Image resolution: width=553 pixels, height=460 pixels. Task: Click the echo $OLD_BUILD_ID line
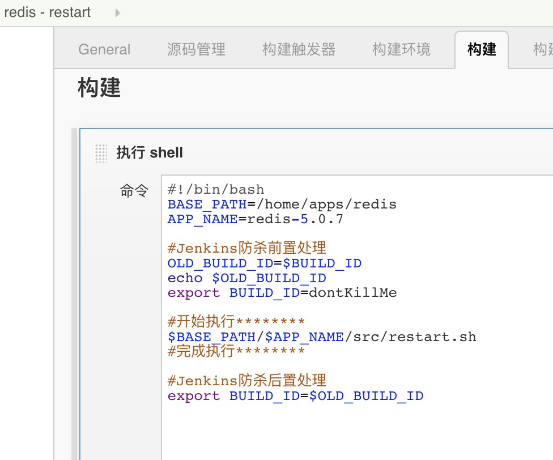click(x=247, y=278)
